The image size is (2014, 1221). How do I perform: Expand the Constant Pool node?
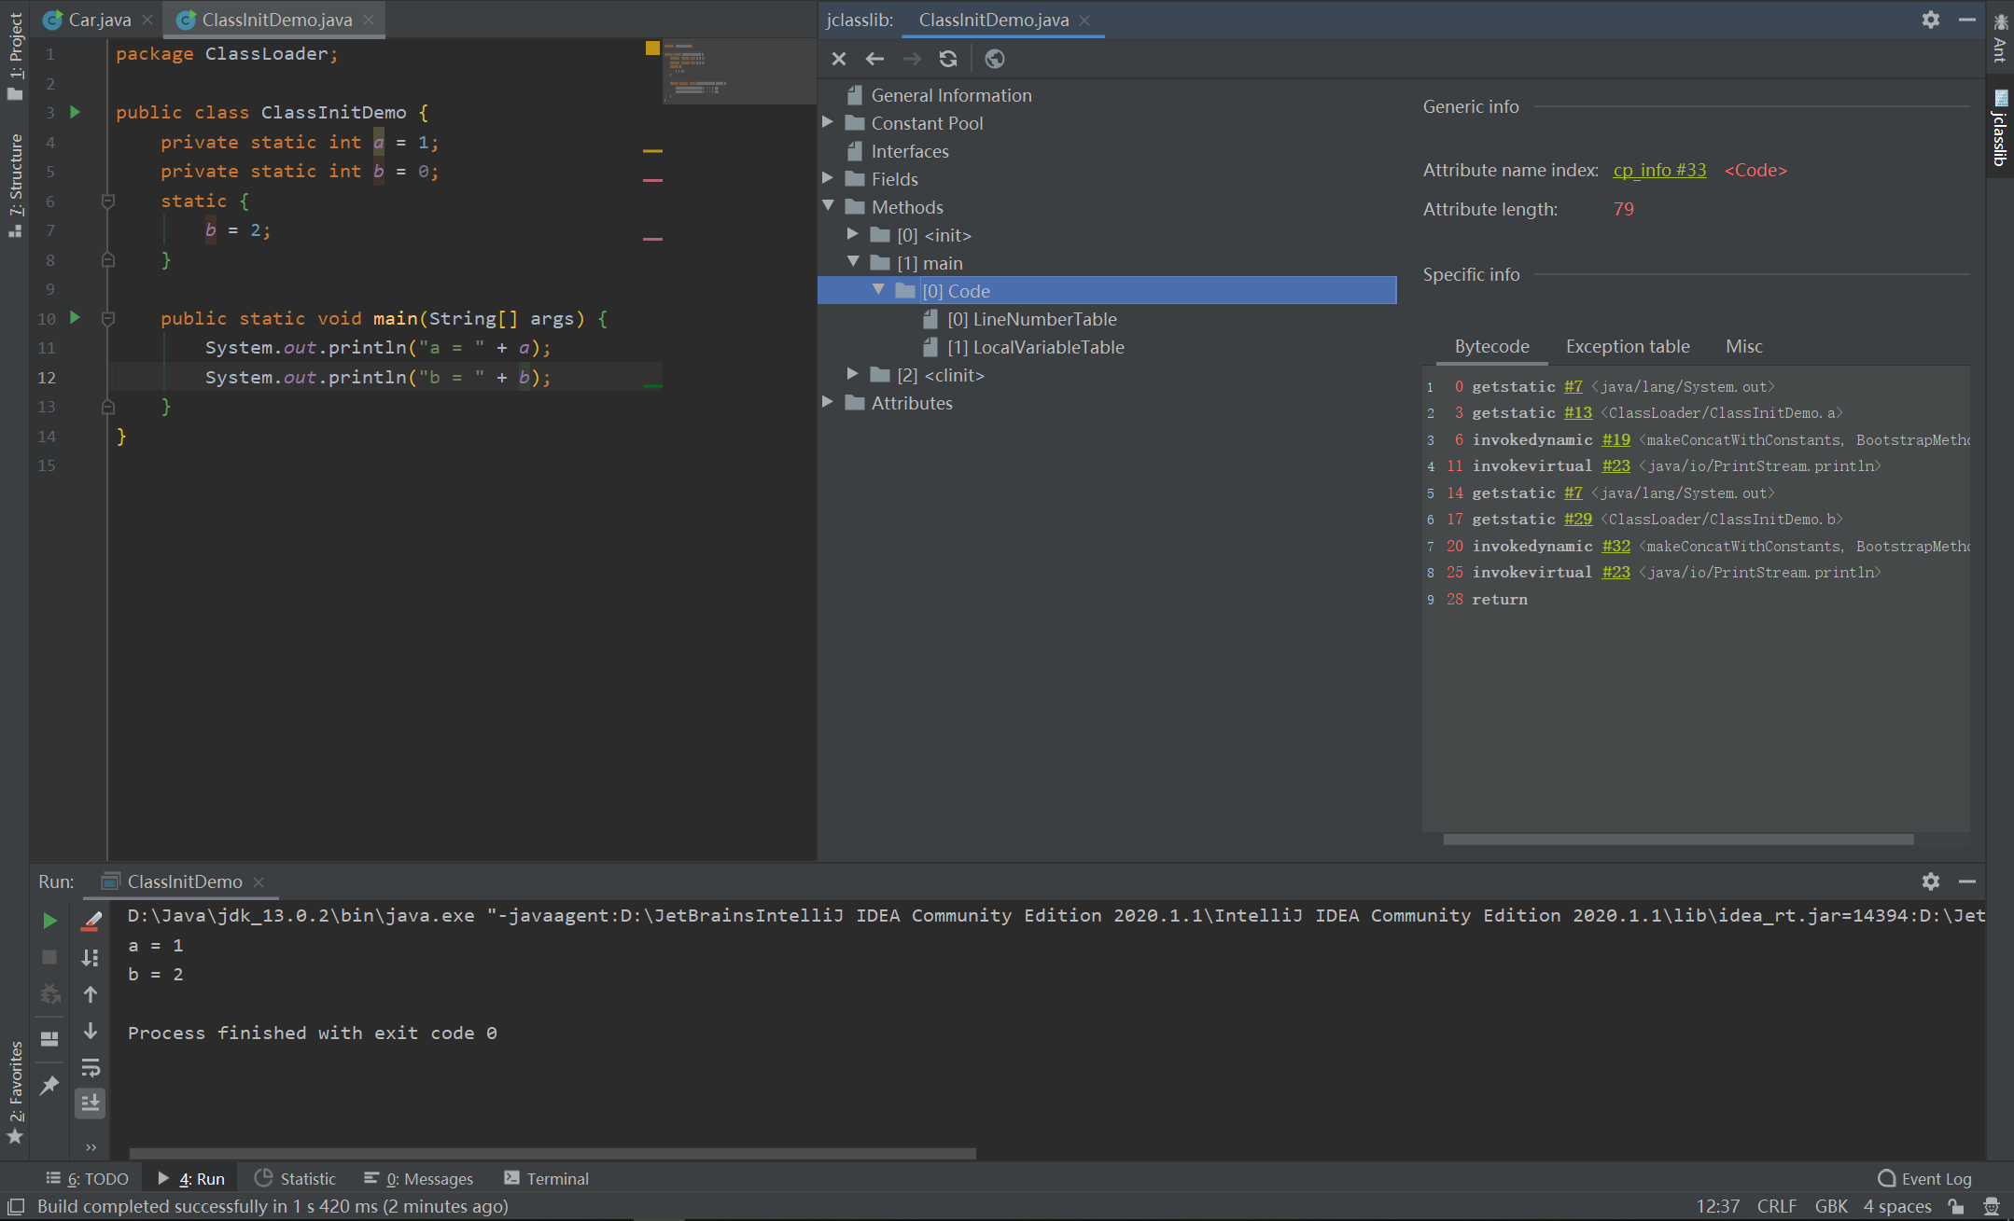pyautogui.click(x=828, y=122)
